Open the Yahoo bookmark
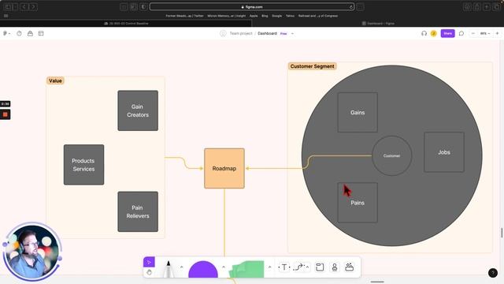The image size is (504, 284). [290, 16]
